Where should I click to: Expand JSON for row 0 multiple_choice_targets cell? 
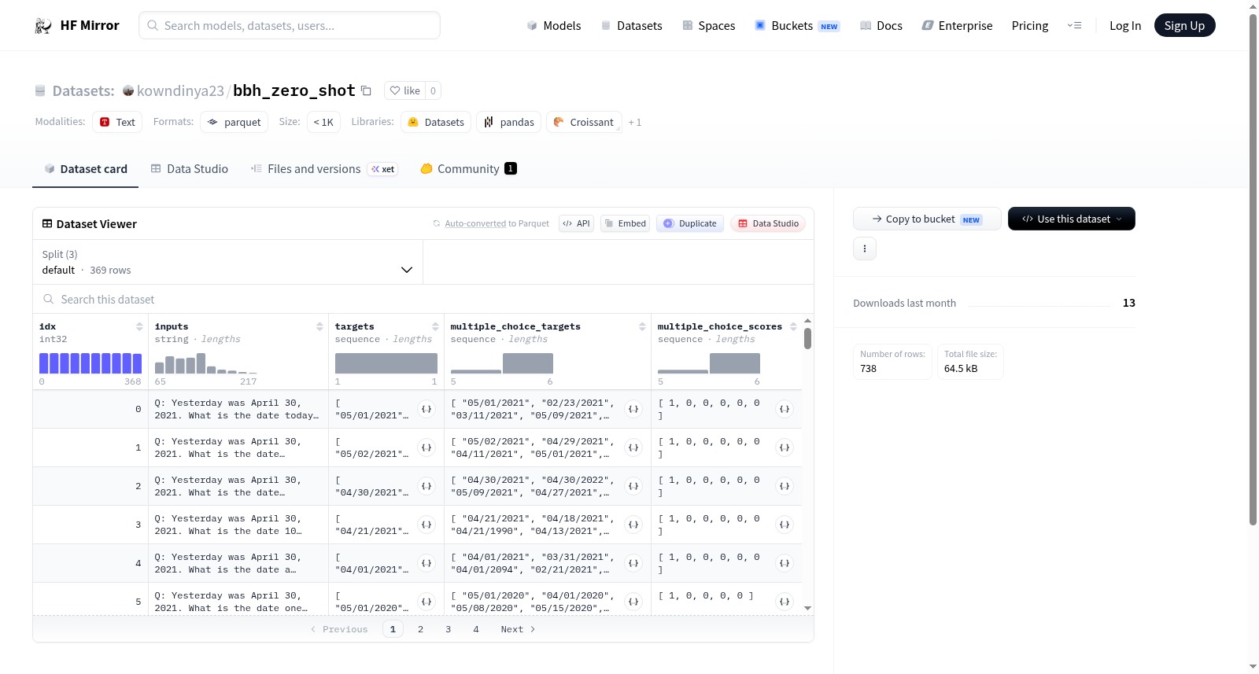click(x=633, y=409)
